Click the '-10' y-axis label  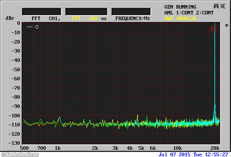(x=16, y=32)
